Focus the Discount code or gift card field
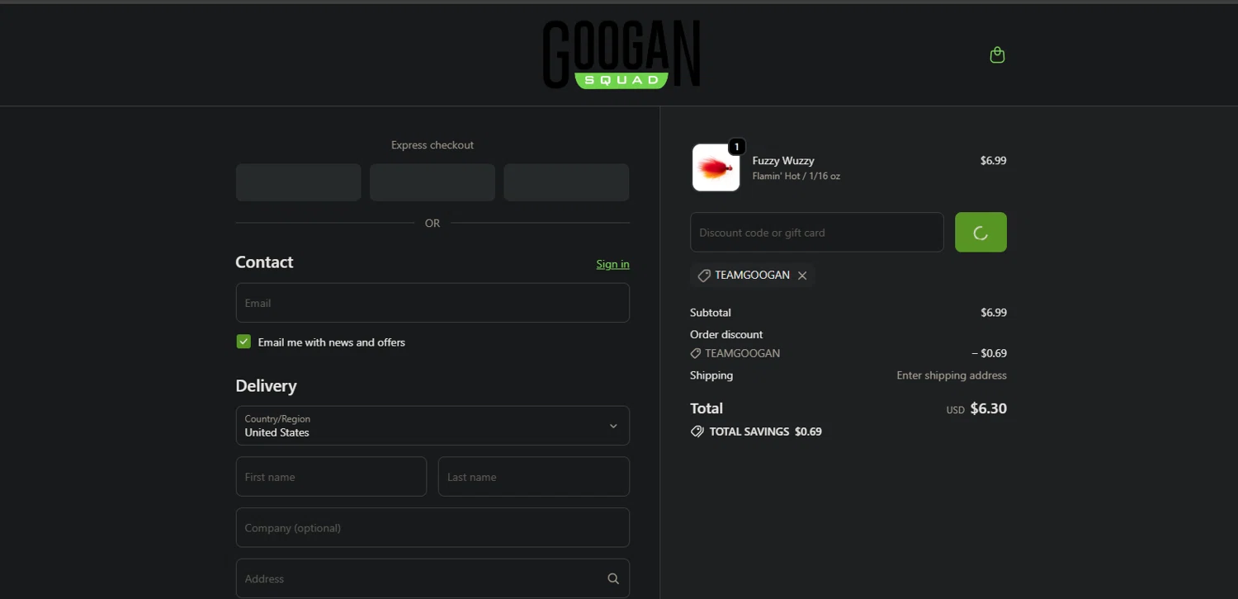Image resolution: width=1238 pixels, height=599 pixels. pyautogui.click(x=817, y=232)
